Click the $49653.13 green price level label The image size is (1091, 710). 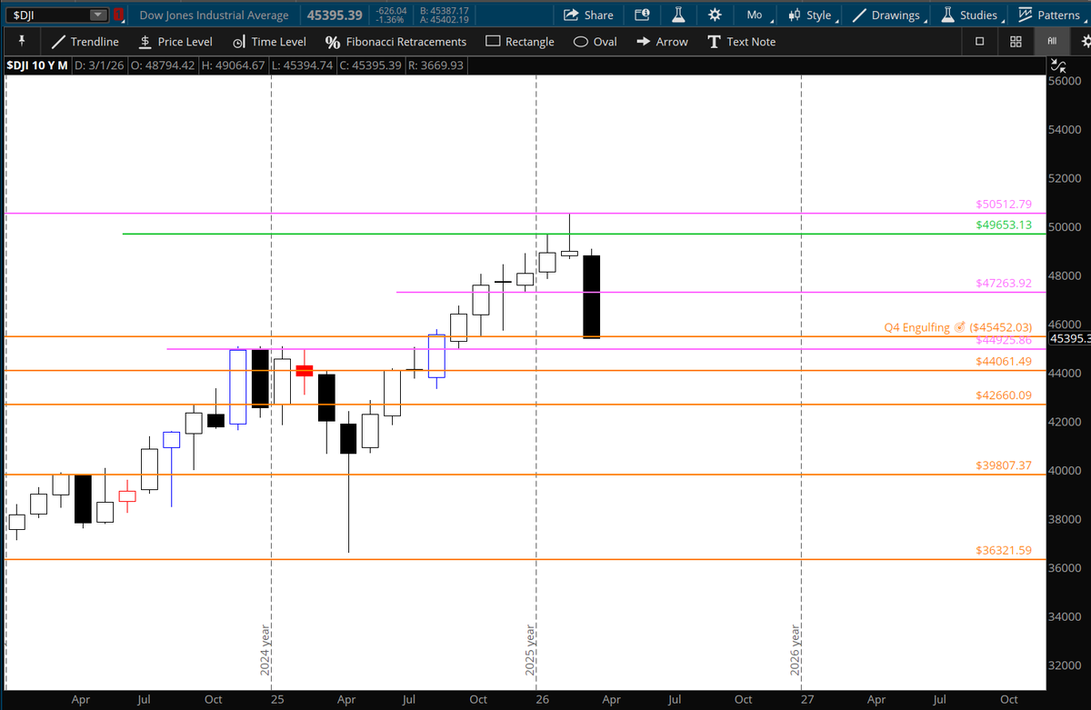[1004, 225]
